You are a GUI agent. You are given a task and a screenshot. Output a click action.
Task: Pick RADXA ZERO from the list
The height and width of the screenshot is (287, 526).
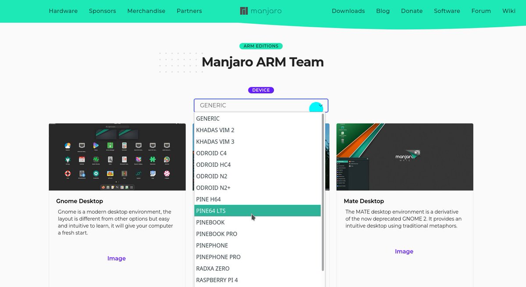tap(258, 268)
